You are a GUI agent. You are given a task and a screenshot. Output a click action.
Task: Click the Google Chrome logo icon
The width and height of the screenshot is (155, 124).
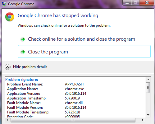coord(10,17)
